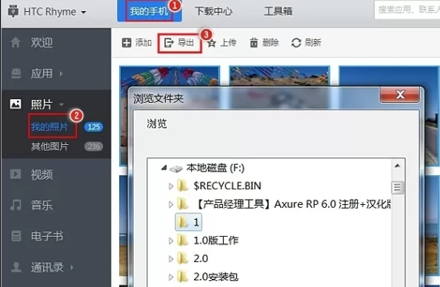The width and height of the screenshot is (440, 287).
Task: Select the 1.0版工作 folder
Action: pos(216,240)
